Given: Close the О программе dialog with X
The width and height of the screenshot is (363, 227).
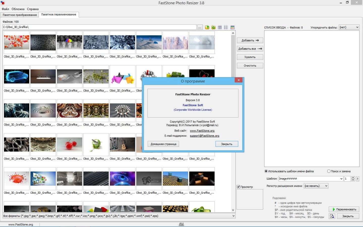Looking at the screenshot, I should coord(238,80).
